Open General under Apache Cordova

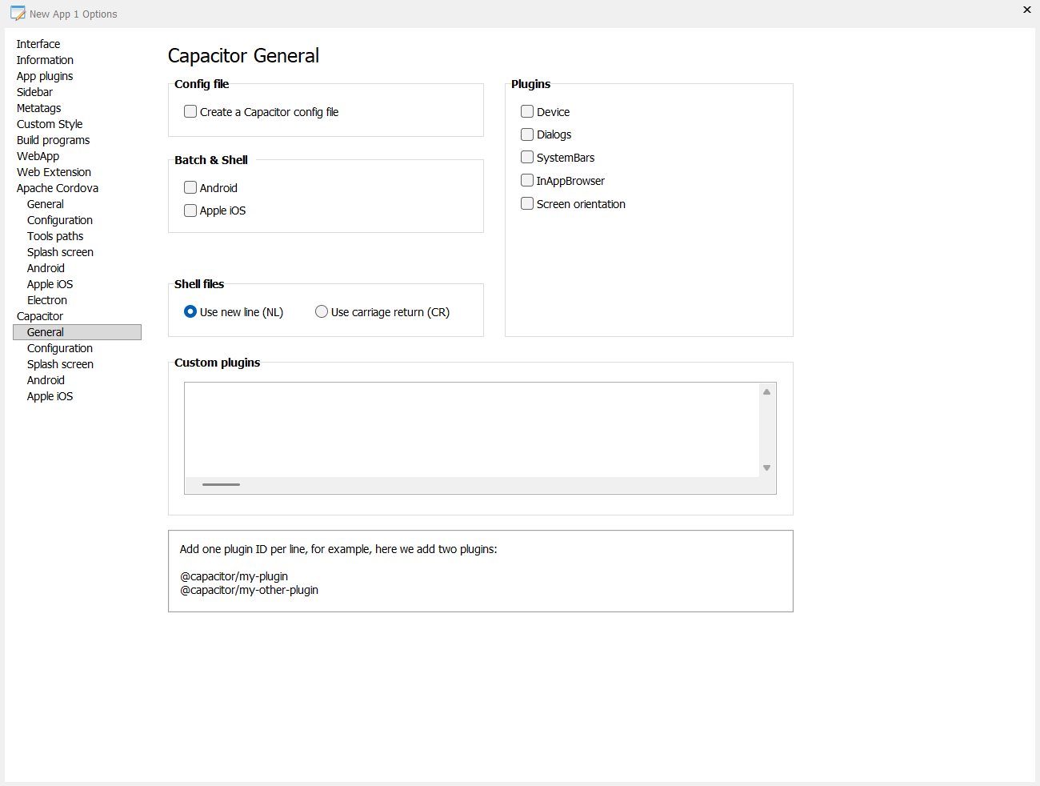[x=46, y=204]
